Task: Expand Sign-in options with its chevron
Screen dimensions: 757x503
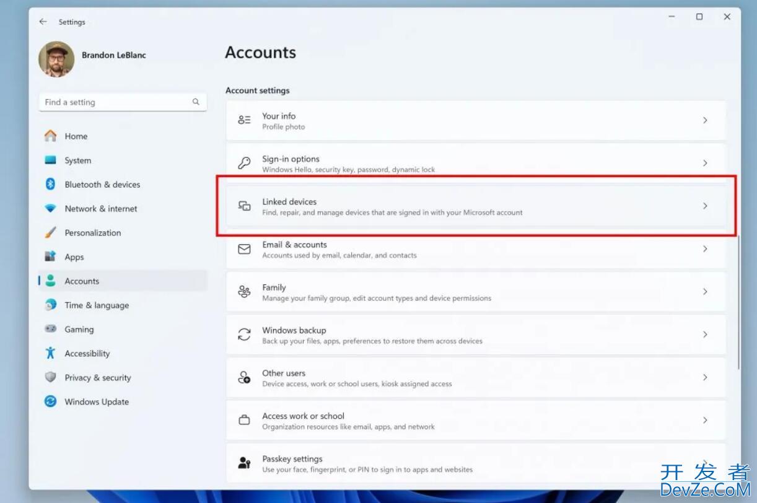Action: coord(705,163)
